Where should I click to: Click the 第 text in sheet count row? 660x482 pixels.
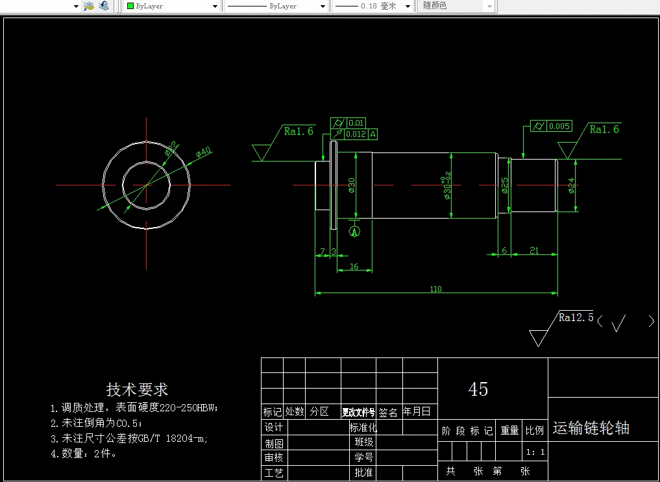click(x=498, y=471)
